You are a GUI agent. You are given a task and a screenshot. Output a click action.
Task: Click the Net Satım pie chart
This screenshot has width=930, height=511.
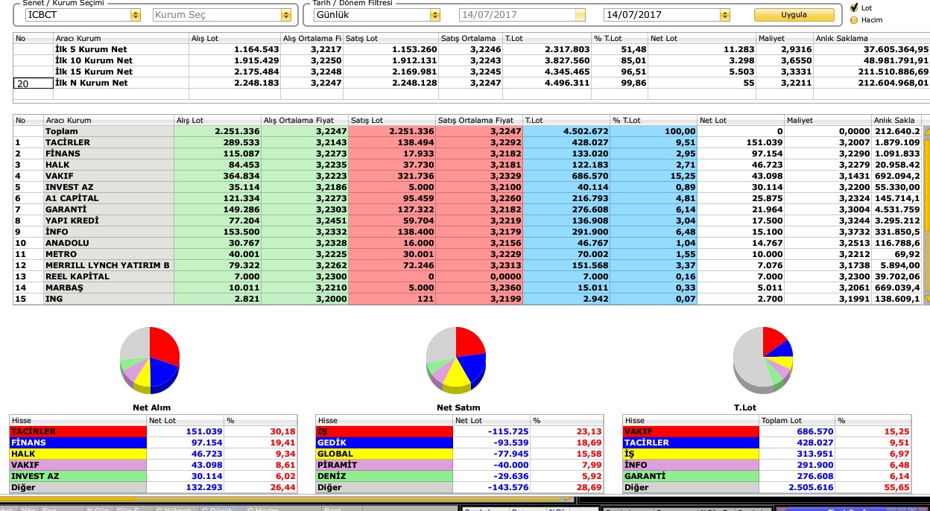tap(456, 360)
